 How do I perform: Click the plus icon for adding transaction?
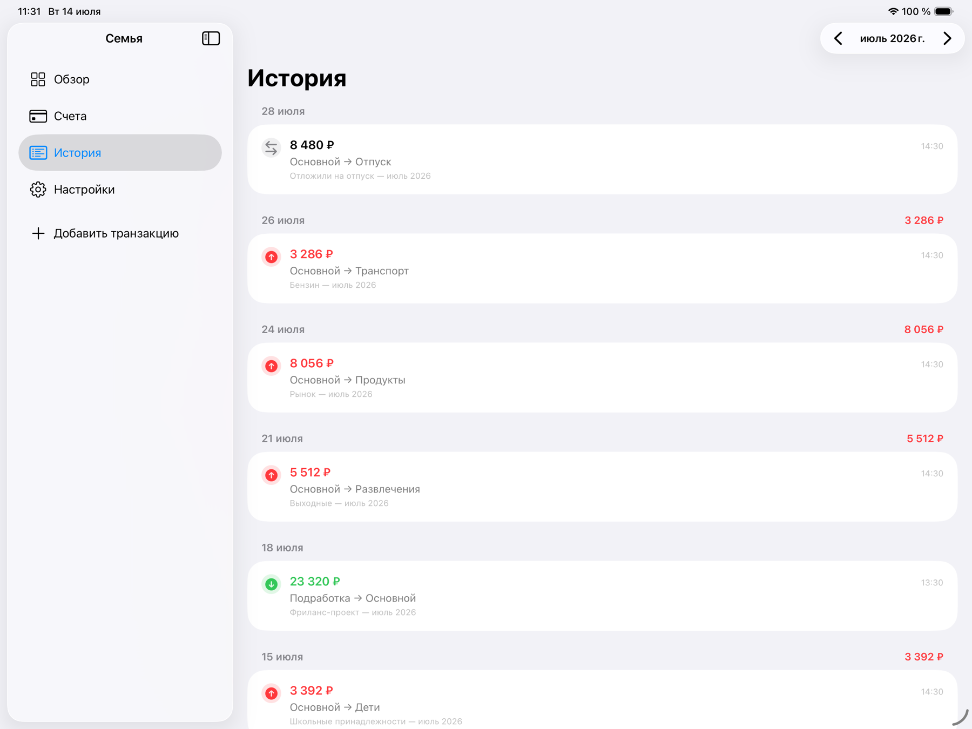tap(38, 233)
